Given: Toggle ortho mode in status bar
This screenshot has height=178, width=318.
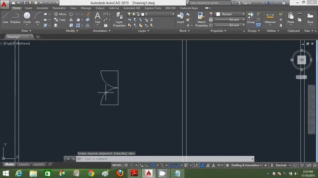Looking at the screenshot, I should [147, 165].
